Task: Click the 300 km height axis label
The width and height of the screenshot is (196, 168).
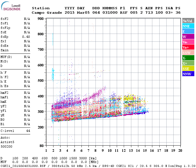Action: (41, 111)
